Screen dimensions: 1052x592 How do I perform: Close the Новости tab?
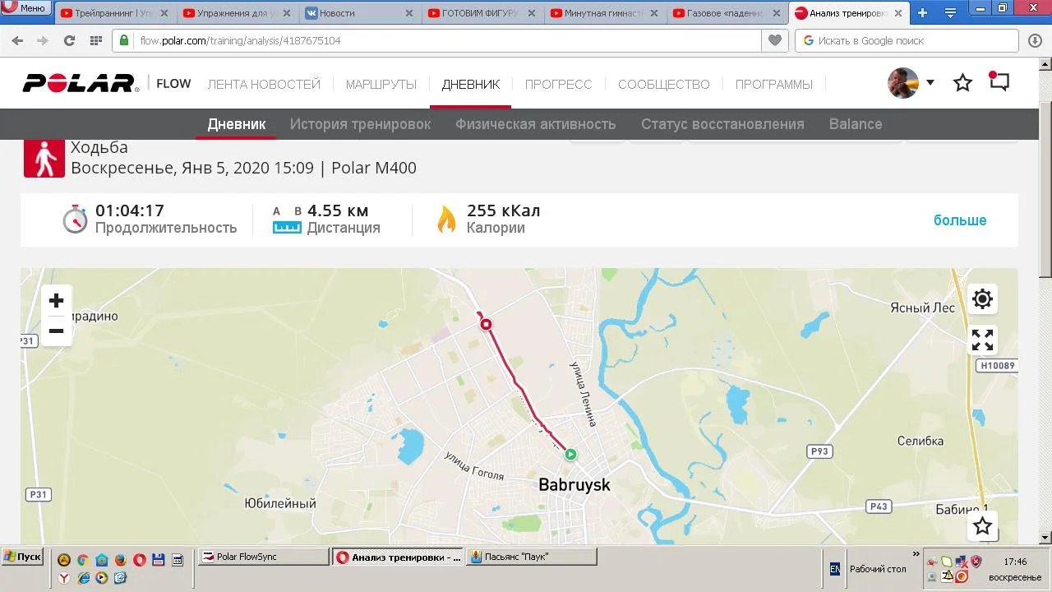(x=408, y=13)
